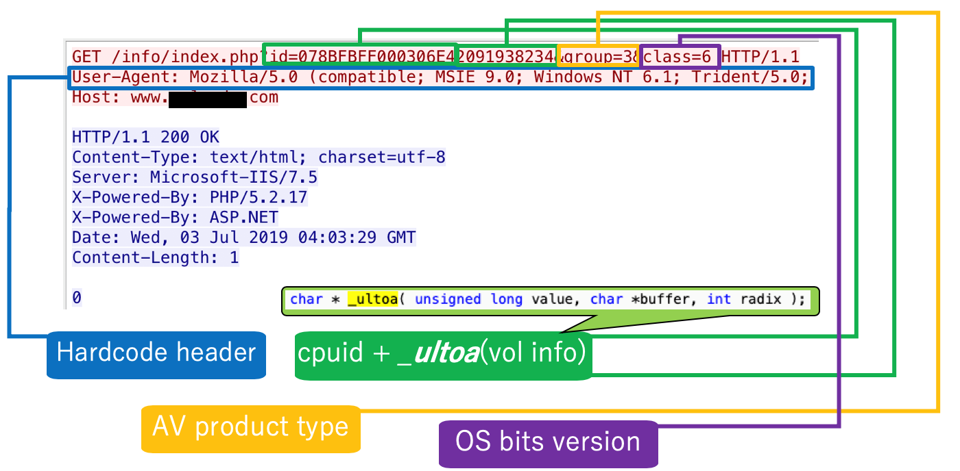Click the green cpuid + _ultoa(vol info) label

(442, 355)
